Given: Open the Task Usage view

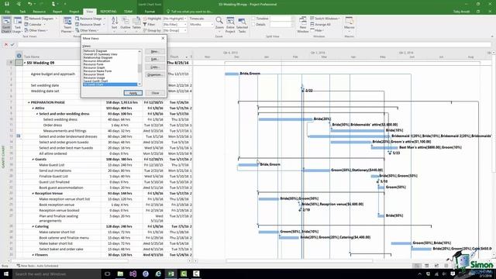Looking at the screenshot, I should click(x=17, y=25).
